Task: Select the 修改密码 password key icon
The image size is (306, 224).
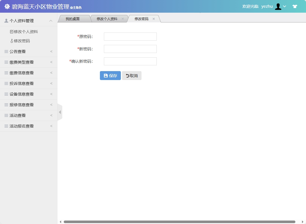Action: pyautogui.click(x=12, y=41)
